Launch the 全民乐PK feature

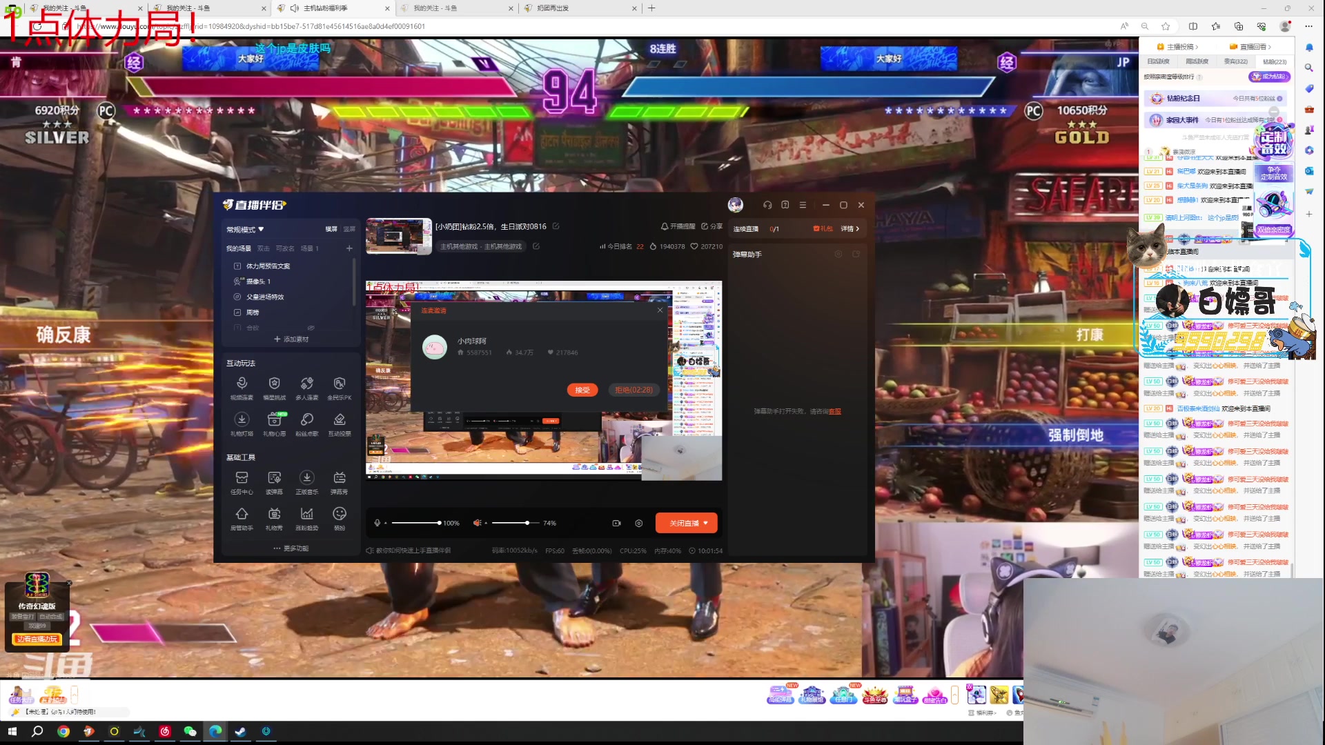click(x=340, y=388)
